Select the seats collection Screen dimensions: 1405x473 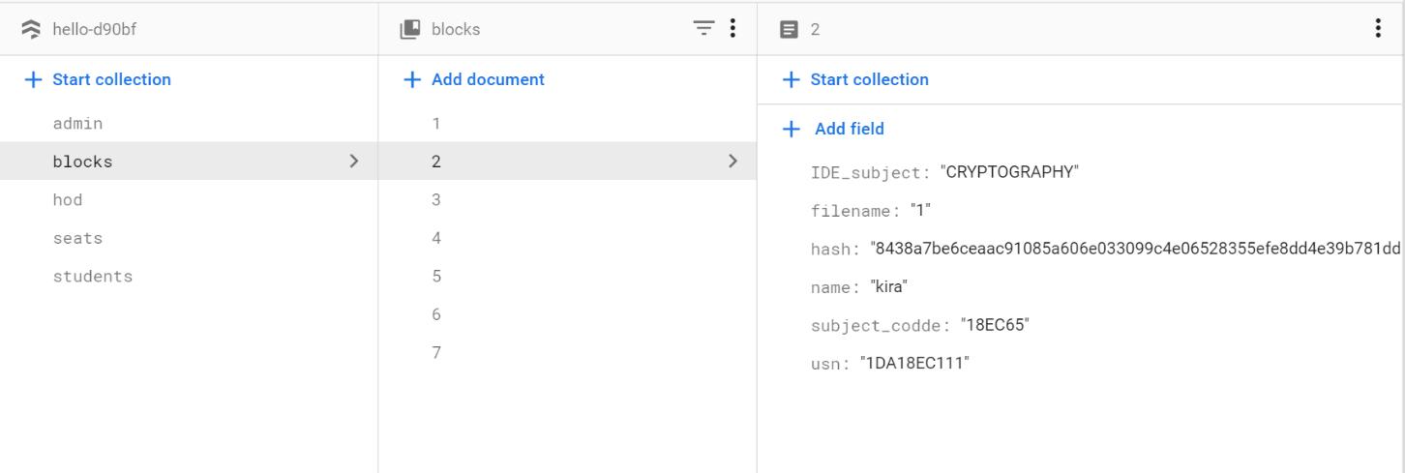click(77, 238)
